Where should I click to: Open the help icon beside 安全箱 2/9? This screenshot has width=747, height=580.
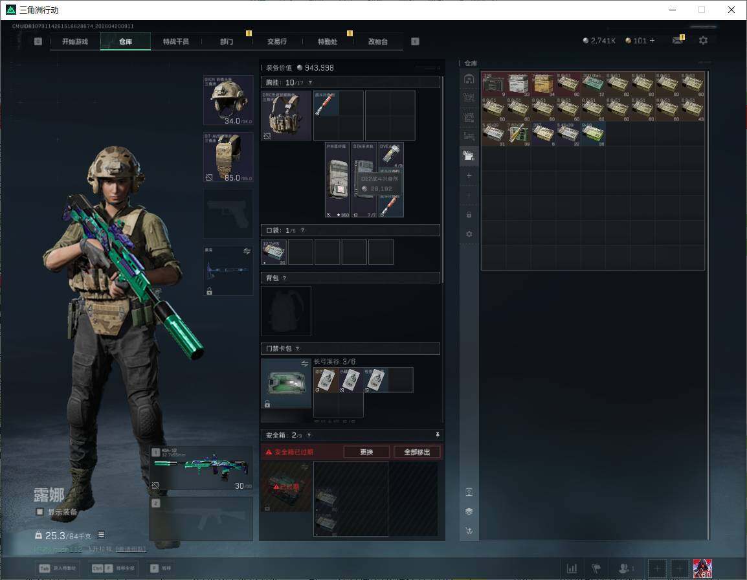tap(309, 435)
